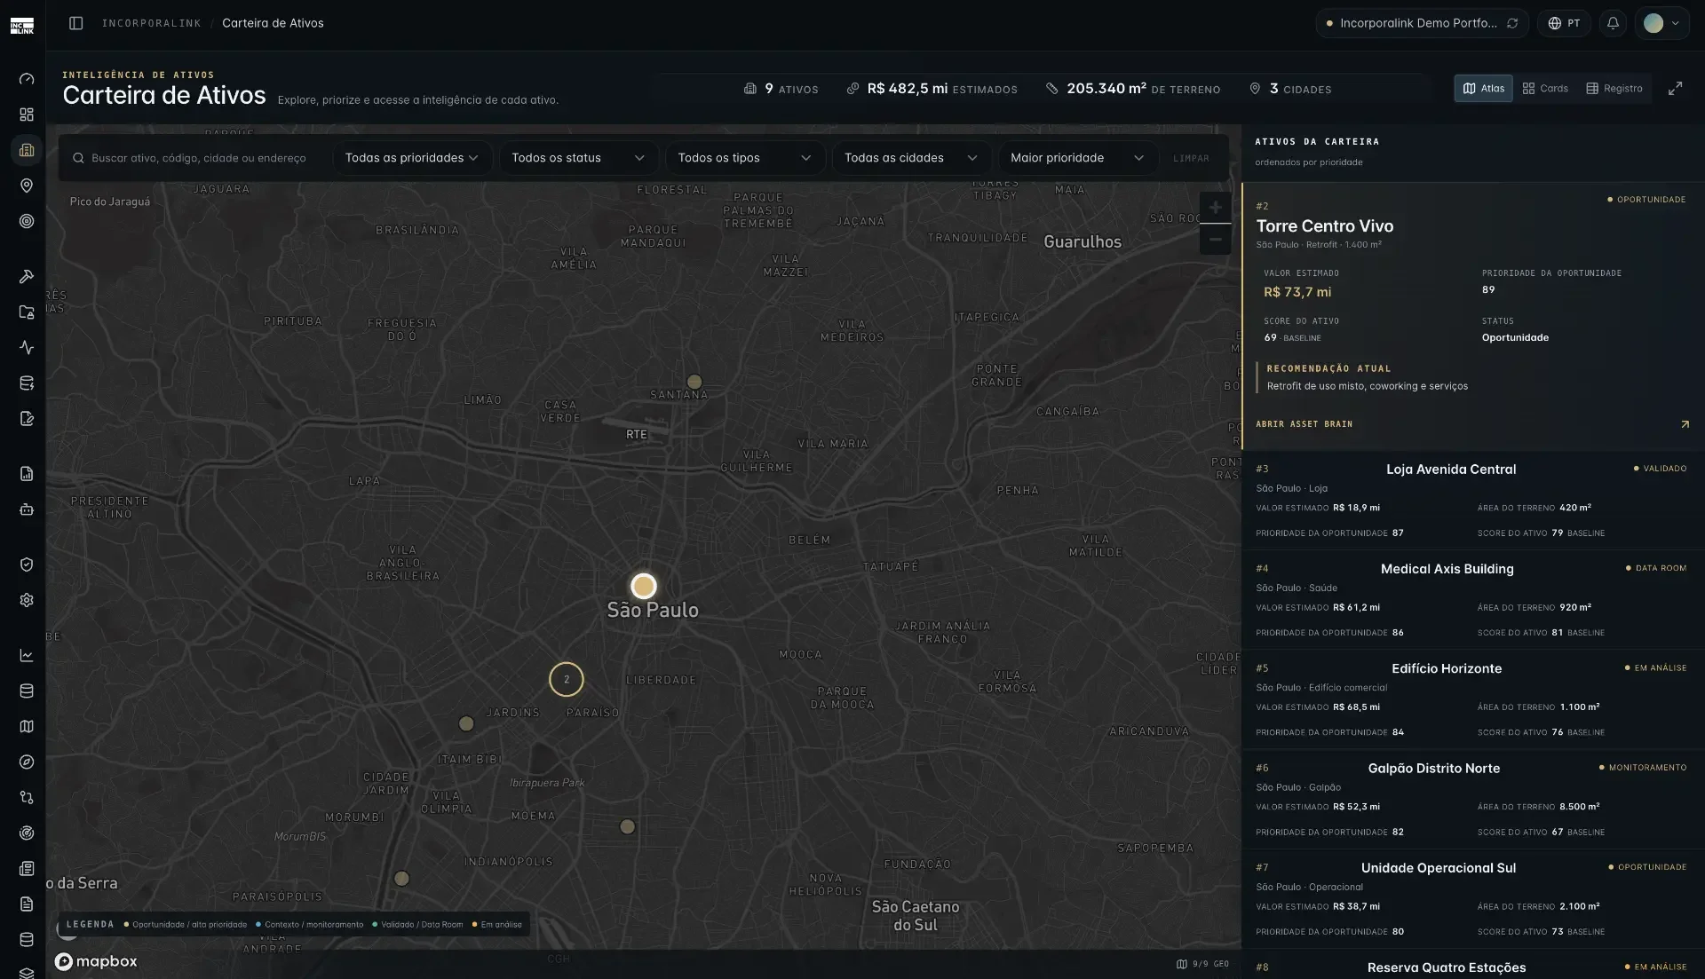
Task: Open the activity pulse sidebar icon
Action: click(x=27, y=347)
